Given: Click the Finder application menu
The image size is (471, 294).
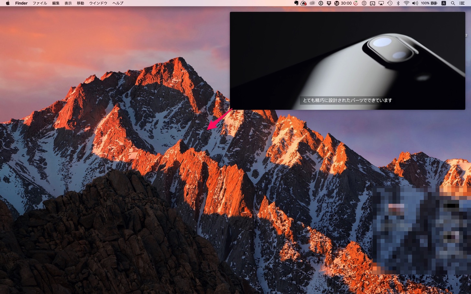Looking at the screenshot, I should point(21,3).
